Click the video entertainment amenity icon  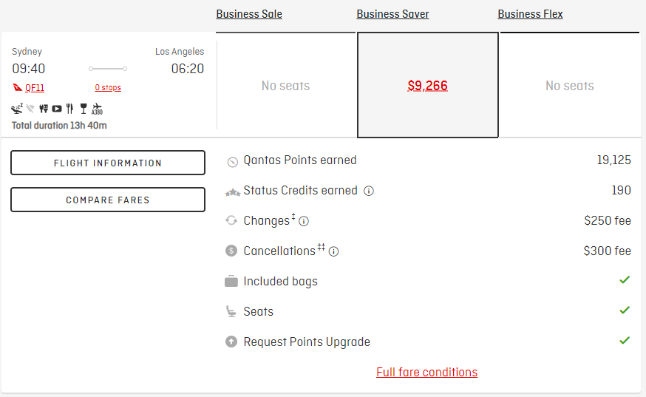pos(57,109)
